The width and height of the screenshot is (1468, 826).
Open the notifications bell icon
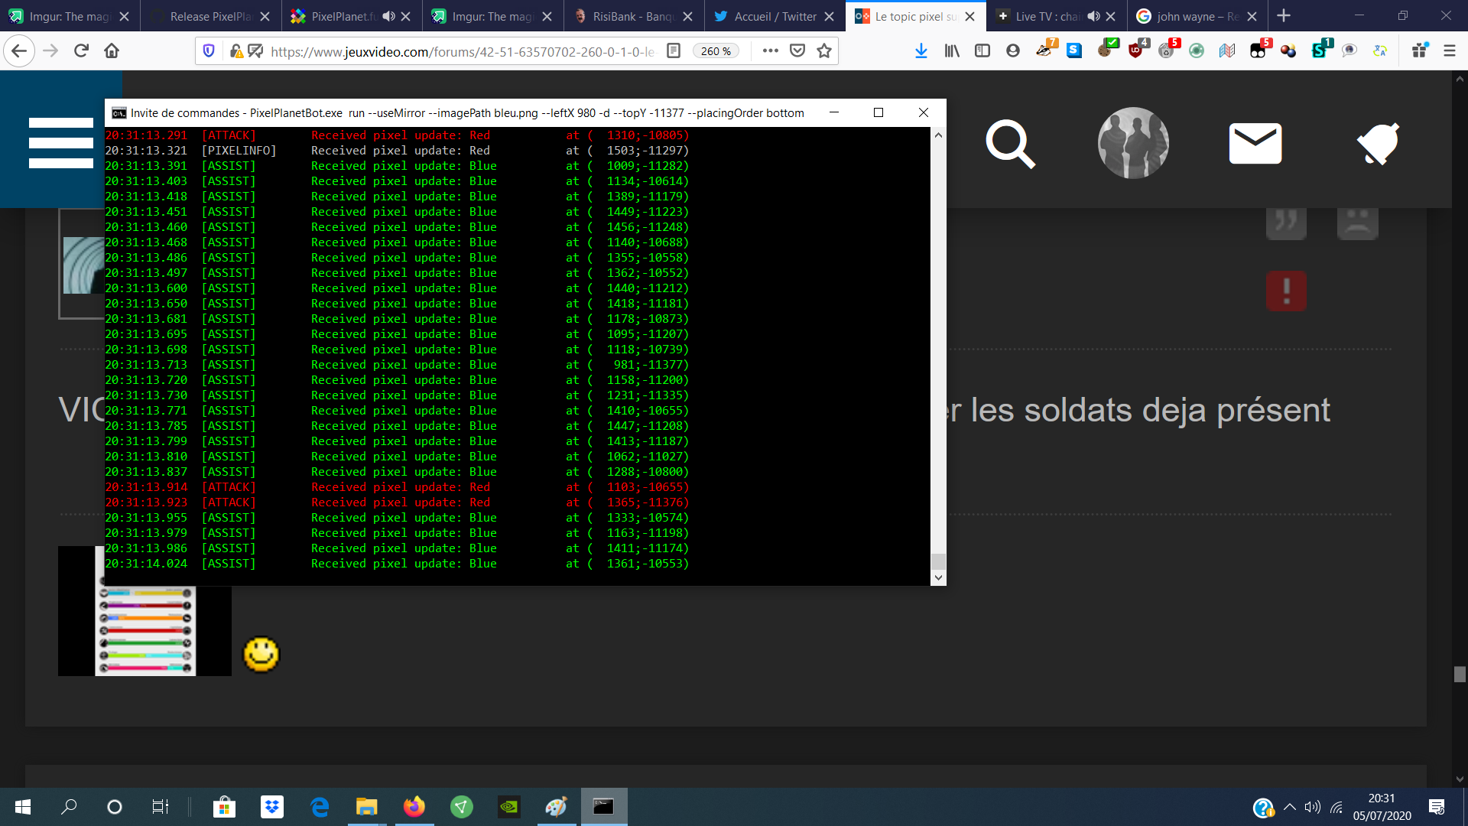[x=1378, y=143]
